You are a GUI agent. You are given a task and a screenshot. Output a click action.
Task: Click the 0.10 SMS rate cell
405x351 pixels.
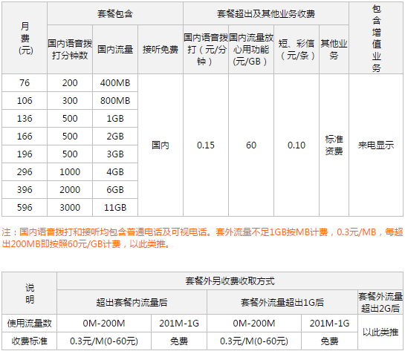point(297,145)
